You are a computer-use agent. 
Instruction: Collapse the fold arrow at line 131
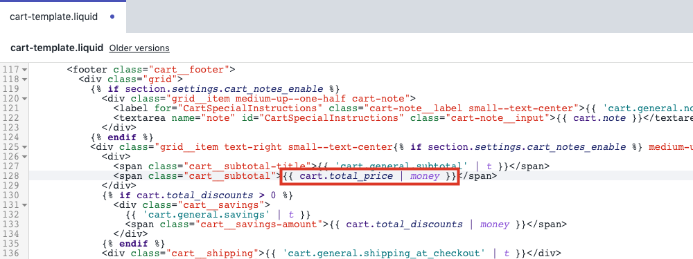point(25,205)
